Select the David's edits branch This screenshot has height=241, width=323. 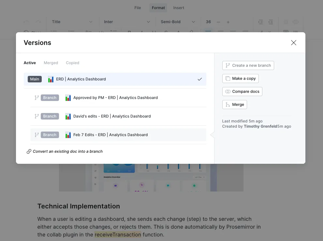coord(112,116)
